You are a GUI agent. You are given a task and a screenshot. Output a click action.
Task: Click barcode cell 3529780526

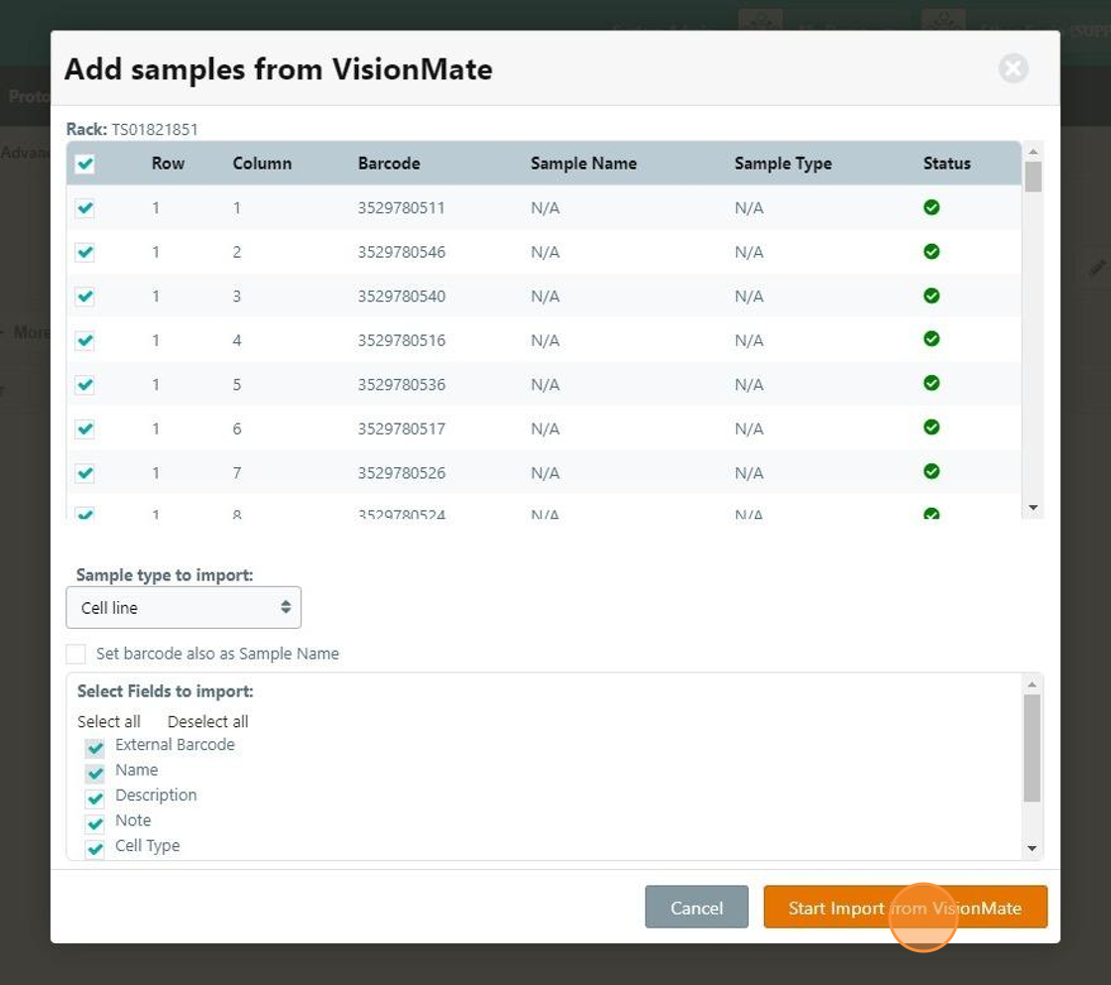[401, 473]
